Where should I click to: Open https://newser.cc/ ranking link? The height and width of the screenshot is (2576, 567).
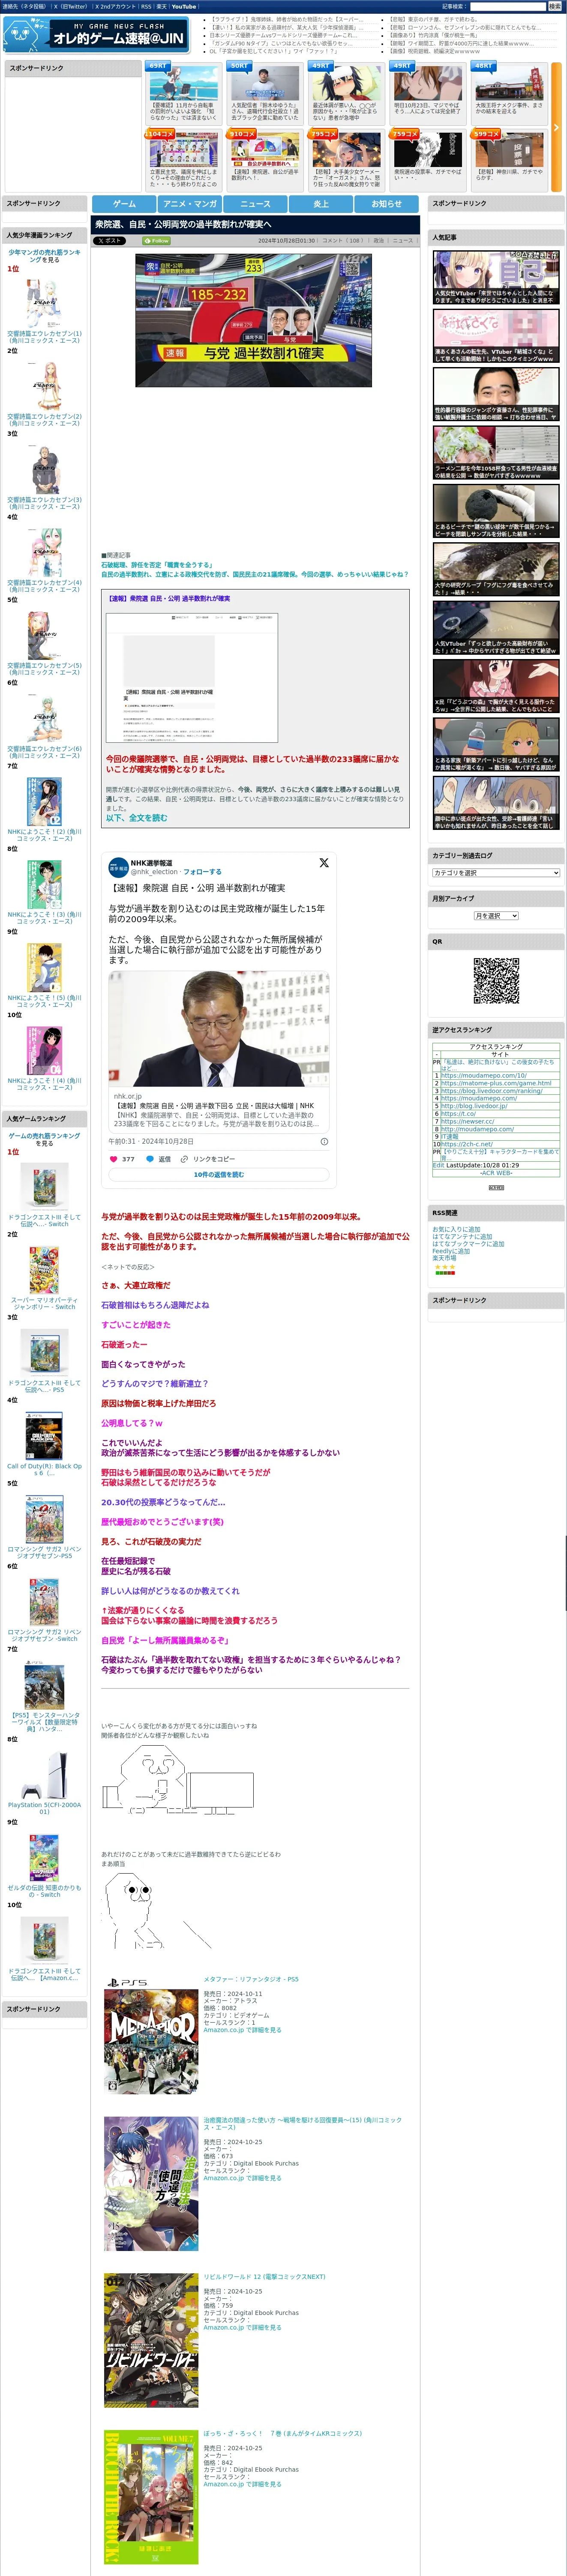pyautogui.click(x=467, y=1121)
